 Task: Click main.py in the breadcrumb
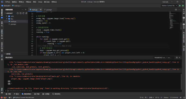point(17,6)
